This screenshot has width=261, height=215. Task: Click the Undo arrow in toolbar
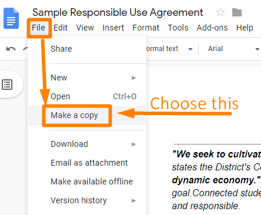coord(11,49)
